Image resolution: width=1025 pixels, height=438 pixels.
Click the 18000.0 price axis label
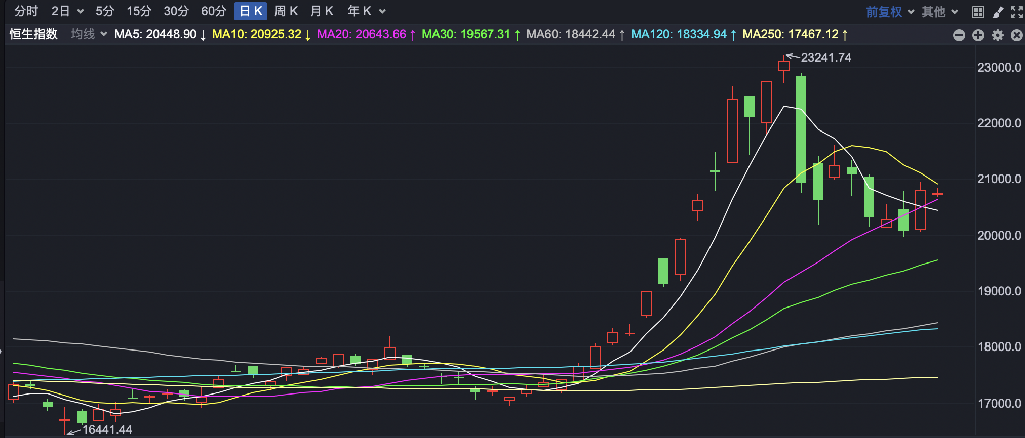click(999, 347)
